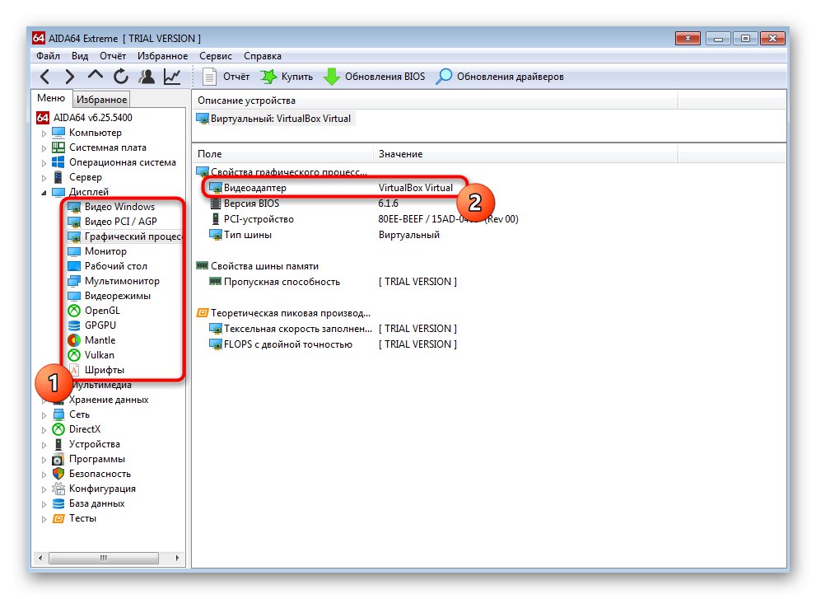Select the Видеорежимы icon
This screenshot has width=816, height=599.
[x=74, y=296]
